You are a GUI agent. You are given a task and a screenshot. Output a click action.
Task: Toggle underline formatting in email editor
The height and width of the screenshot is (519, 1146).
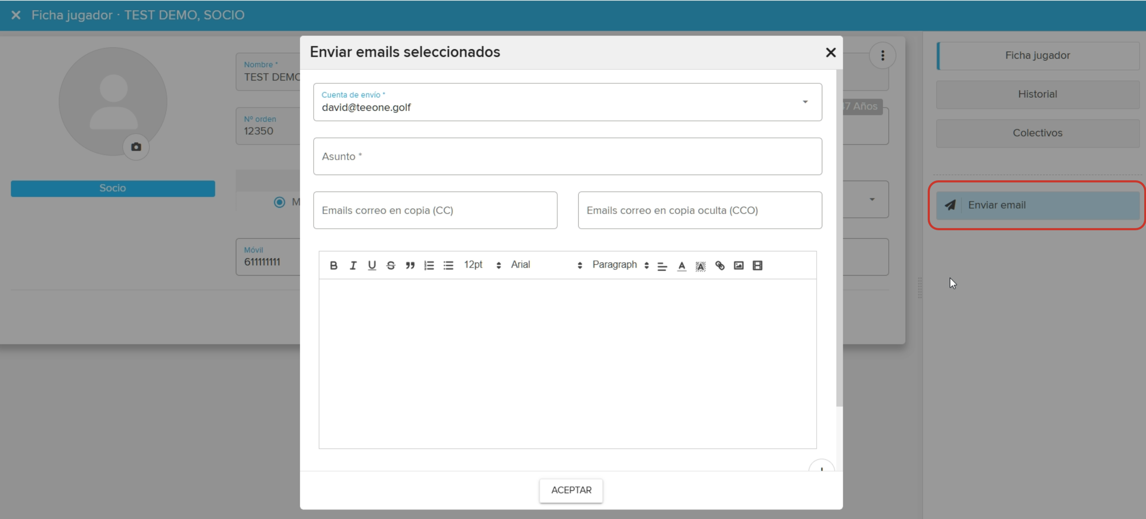coord(372,266)
